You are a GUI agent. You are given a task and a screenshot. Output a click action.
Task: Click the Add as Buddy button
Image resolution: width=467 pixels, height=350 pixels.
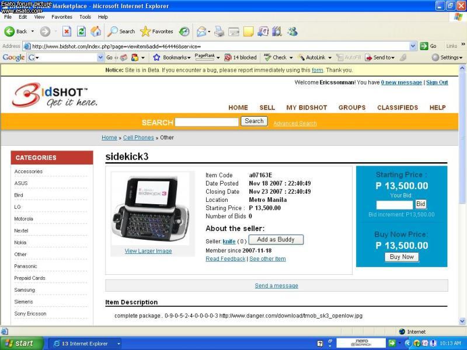(x=276, y=240)
